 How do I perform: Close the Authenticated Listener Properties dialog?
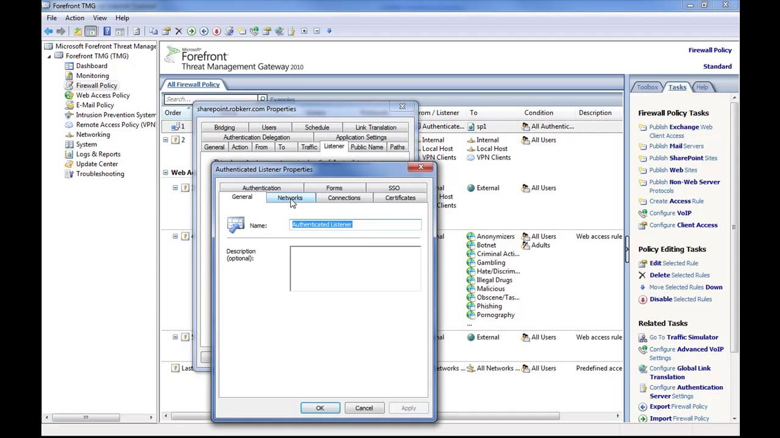420,167
